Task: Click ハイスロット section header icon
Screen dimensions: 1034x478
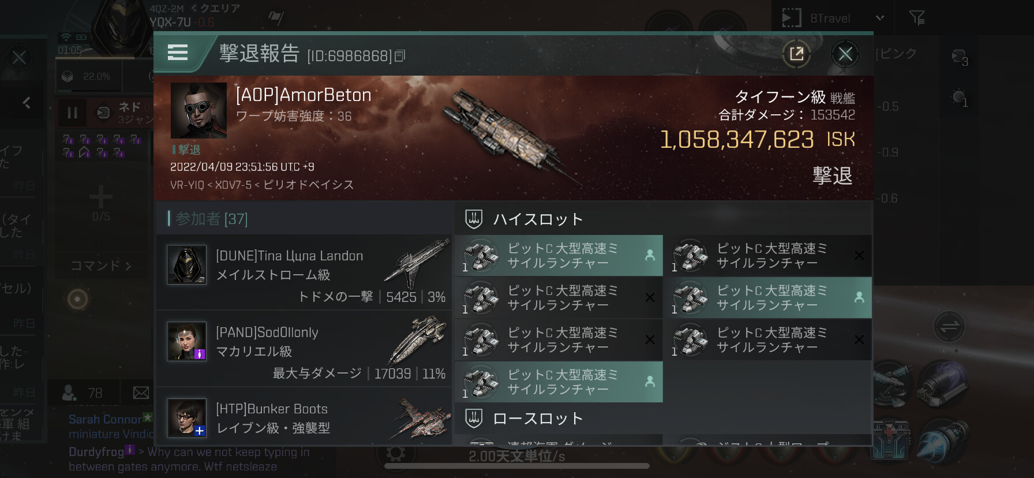Action: (474, 219)
